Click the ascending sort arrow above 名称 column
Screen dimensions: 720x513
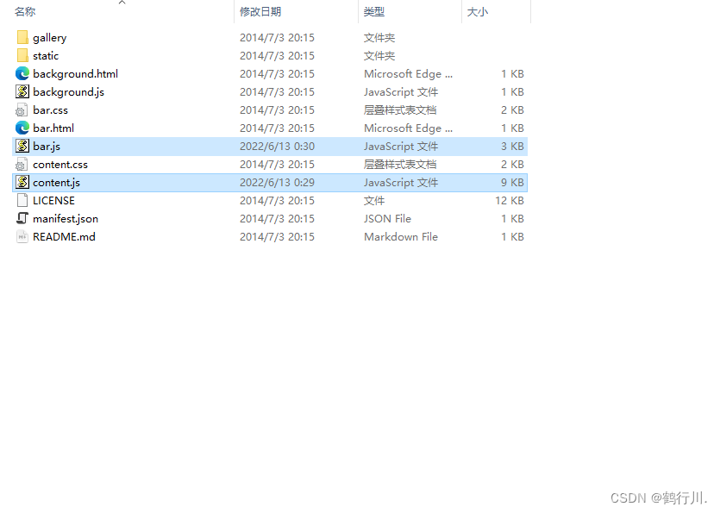122,3
